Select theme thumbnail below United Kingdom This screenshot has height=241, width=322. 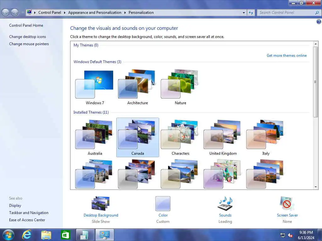pos(223,174)
